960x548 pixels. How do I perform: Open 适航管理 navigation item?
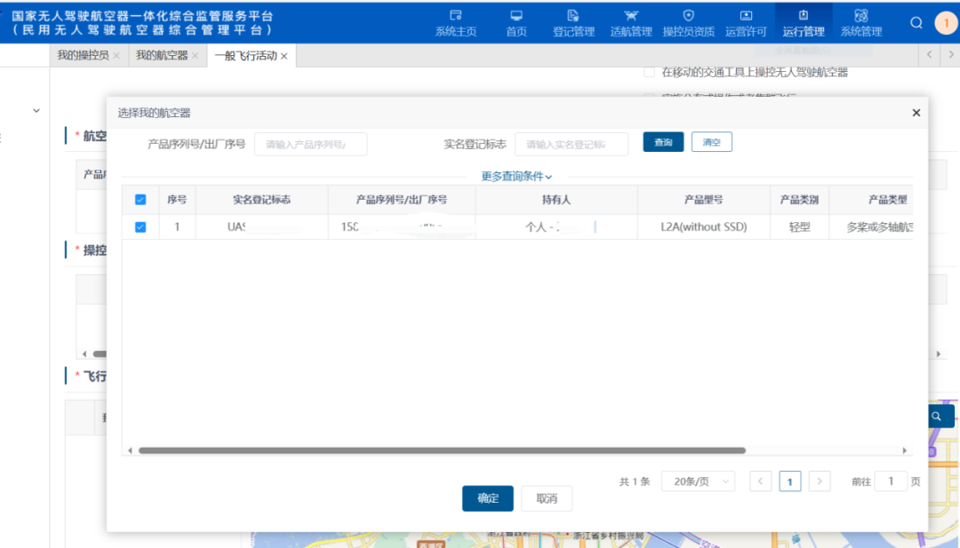click(630, 22)
